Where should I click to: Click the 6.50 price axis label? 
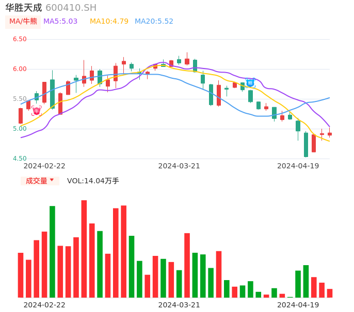[x=20, y=39]
